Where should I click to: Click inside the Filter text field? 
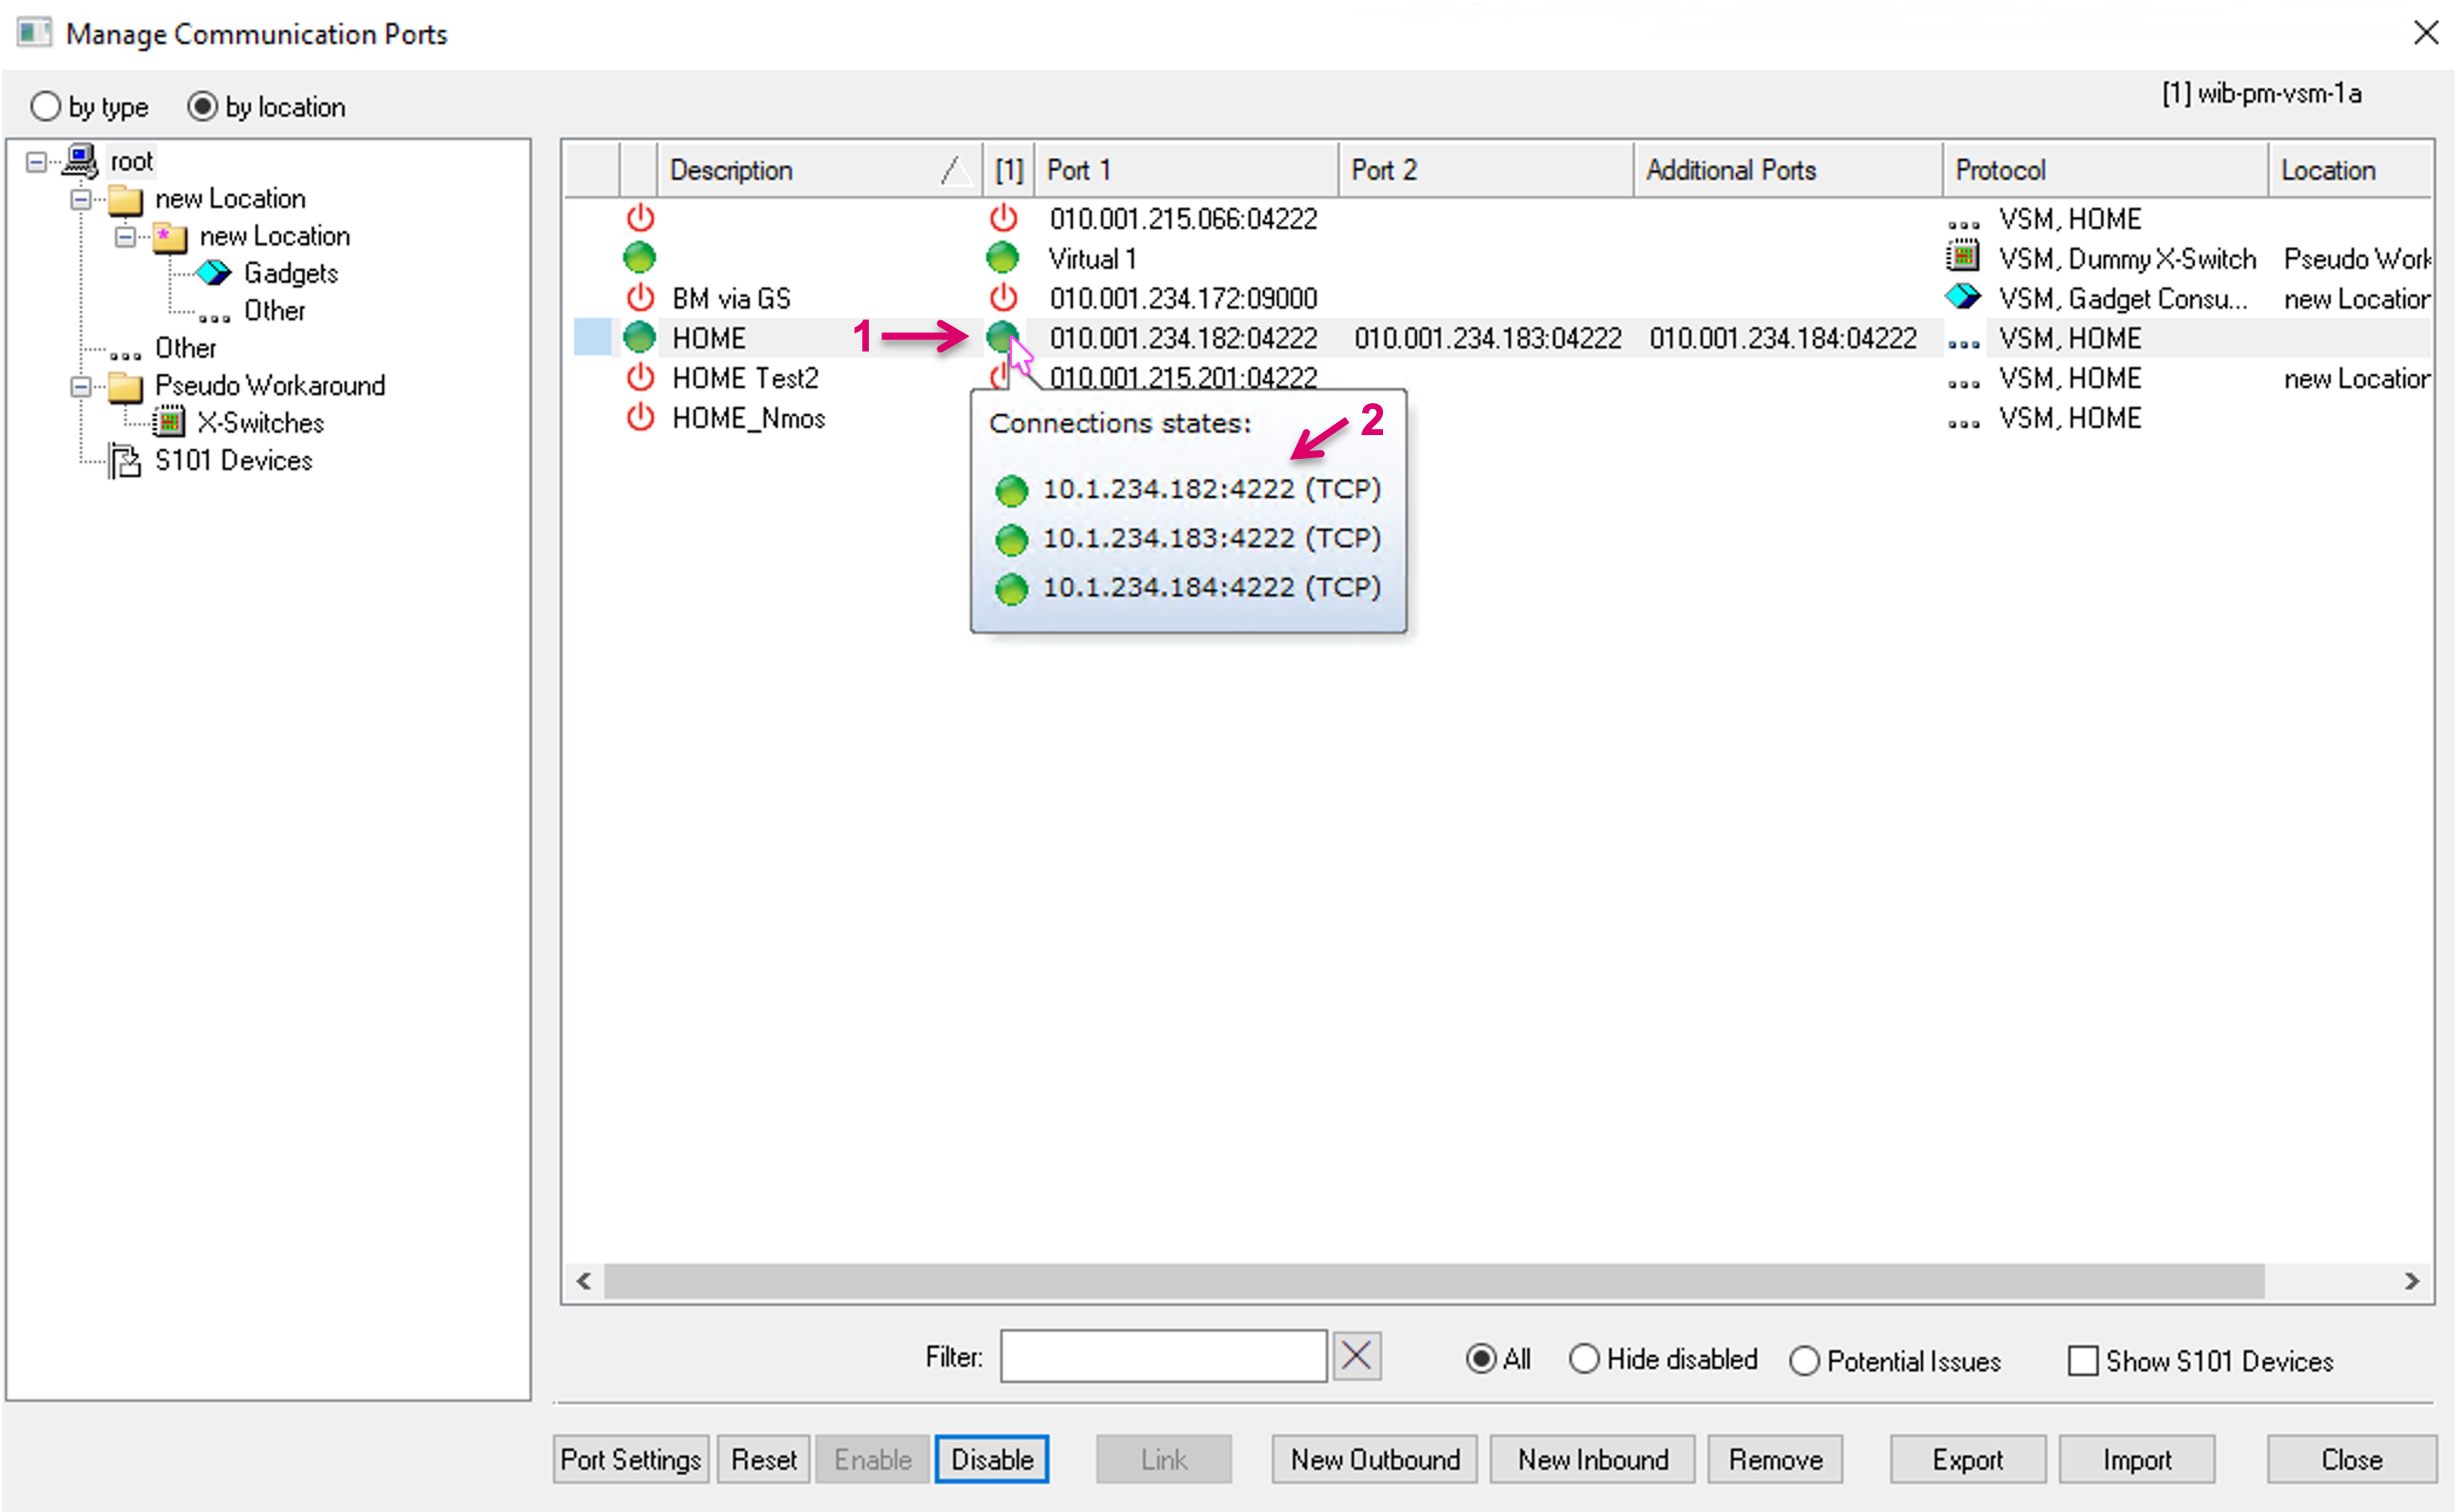pyautogui.click(x=1163, y=1357)
